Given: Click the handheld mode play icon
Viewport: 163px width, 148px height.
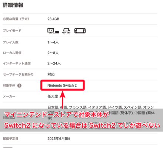Looking at the screenshot, I should 80,31.
